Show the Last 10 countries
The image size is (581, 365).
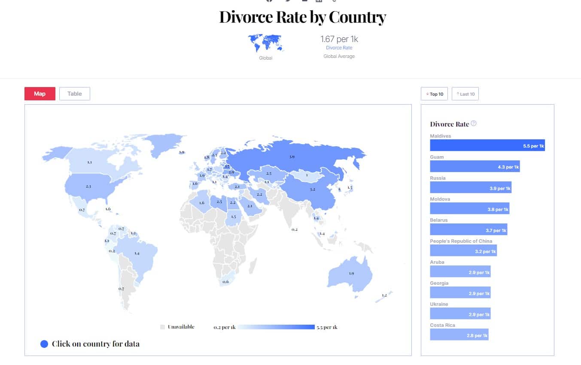465,94
